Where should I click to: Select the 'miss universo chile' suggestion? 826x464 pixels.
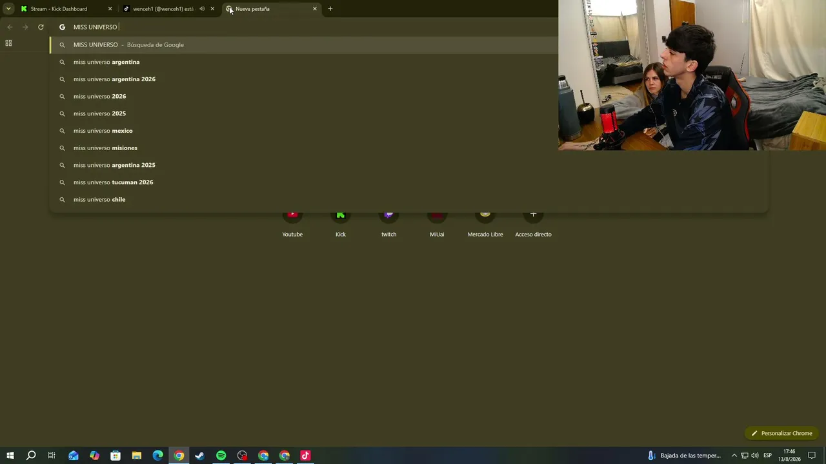(x=408, y=199)
